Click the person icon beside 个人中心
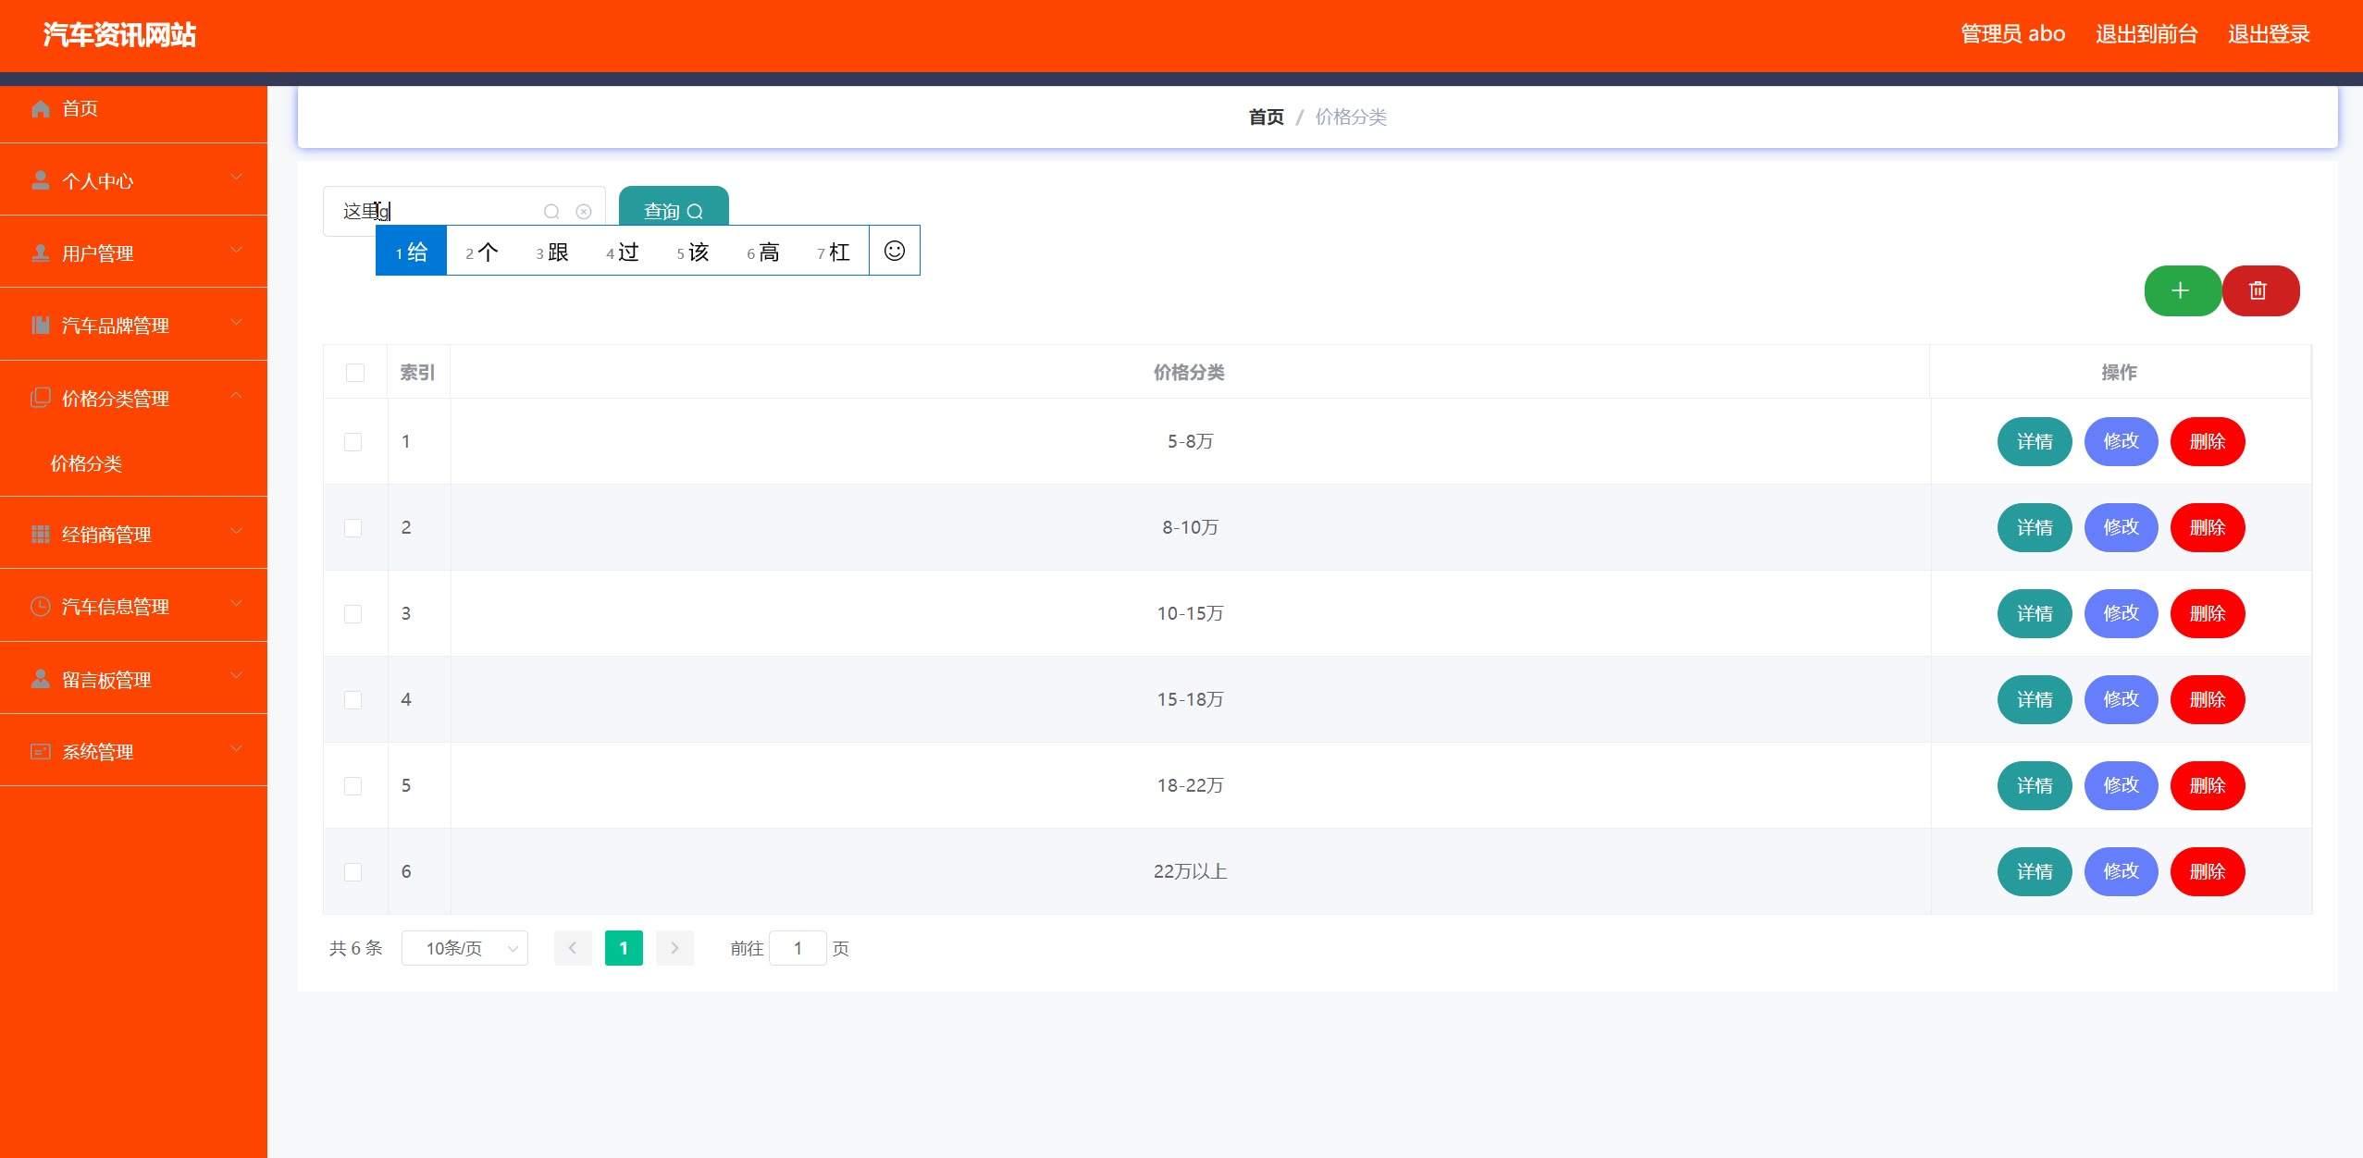Viewport: 2363px width, 1158px height. (x=41, y=180)
